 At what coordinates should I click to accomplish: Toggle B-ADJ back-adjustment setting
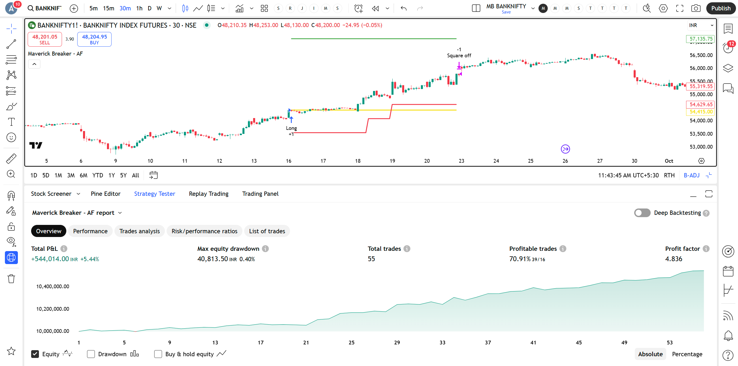tap(692, 175)
